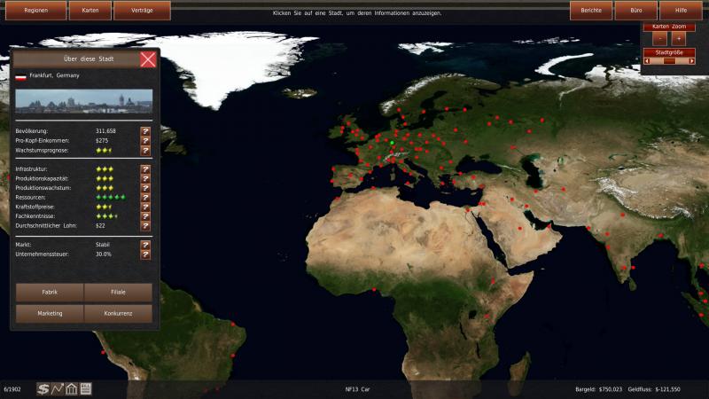709x399 pixels.
Task: Click help icon for Durchschnittlicher Lohn
Action: 145,226
